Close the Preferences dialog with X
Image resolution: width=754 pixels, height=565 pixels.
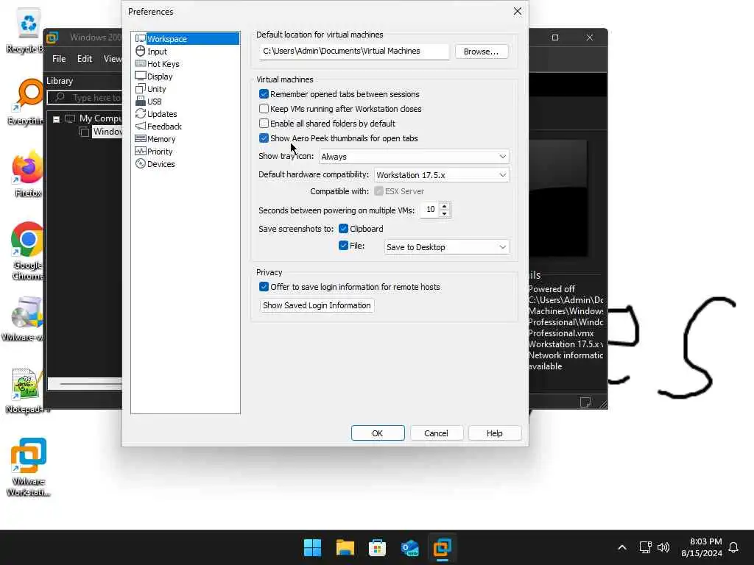518,11
